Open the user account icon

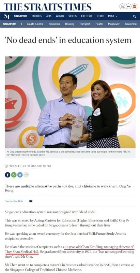(122, 6)
